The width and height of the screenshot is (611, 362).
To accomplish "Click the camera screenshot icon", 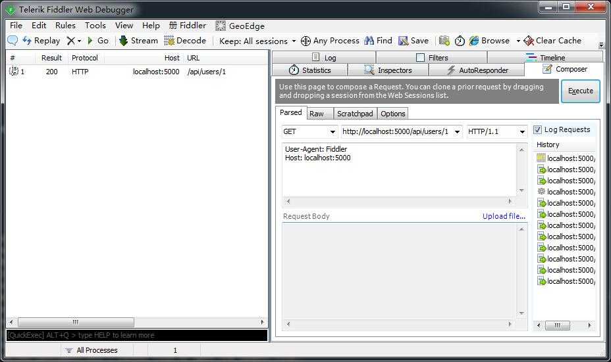I will coord(444,41).
